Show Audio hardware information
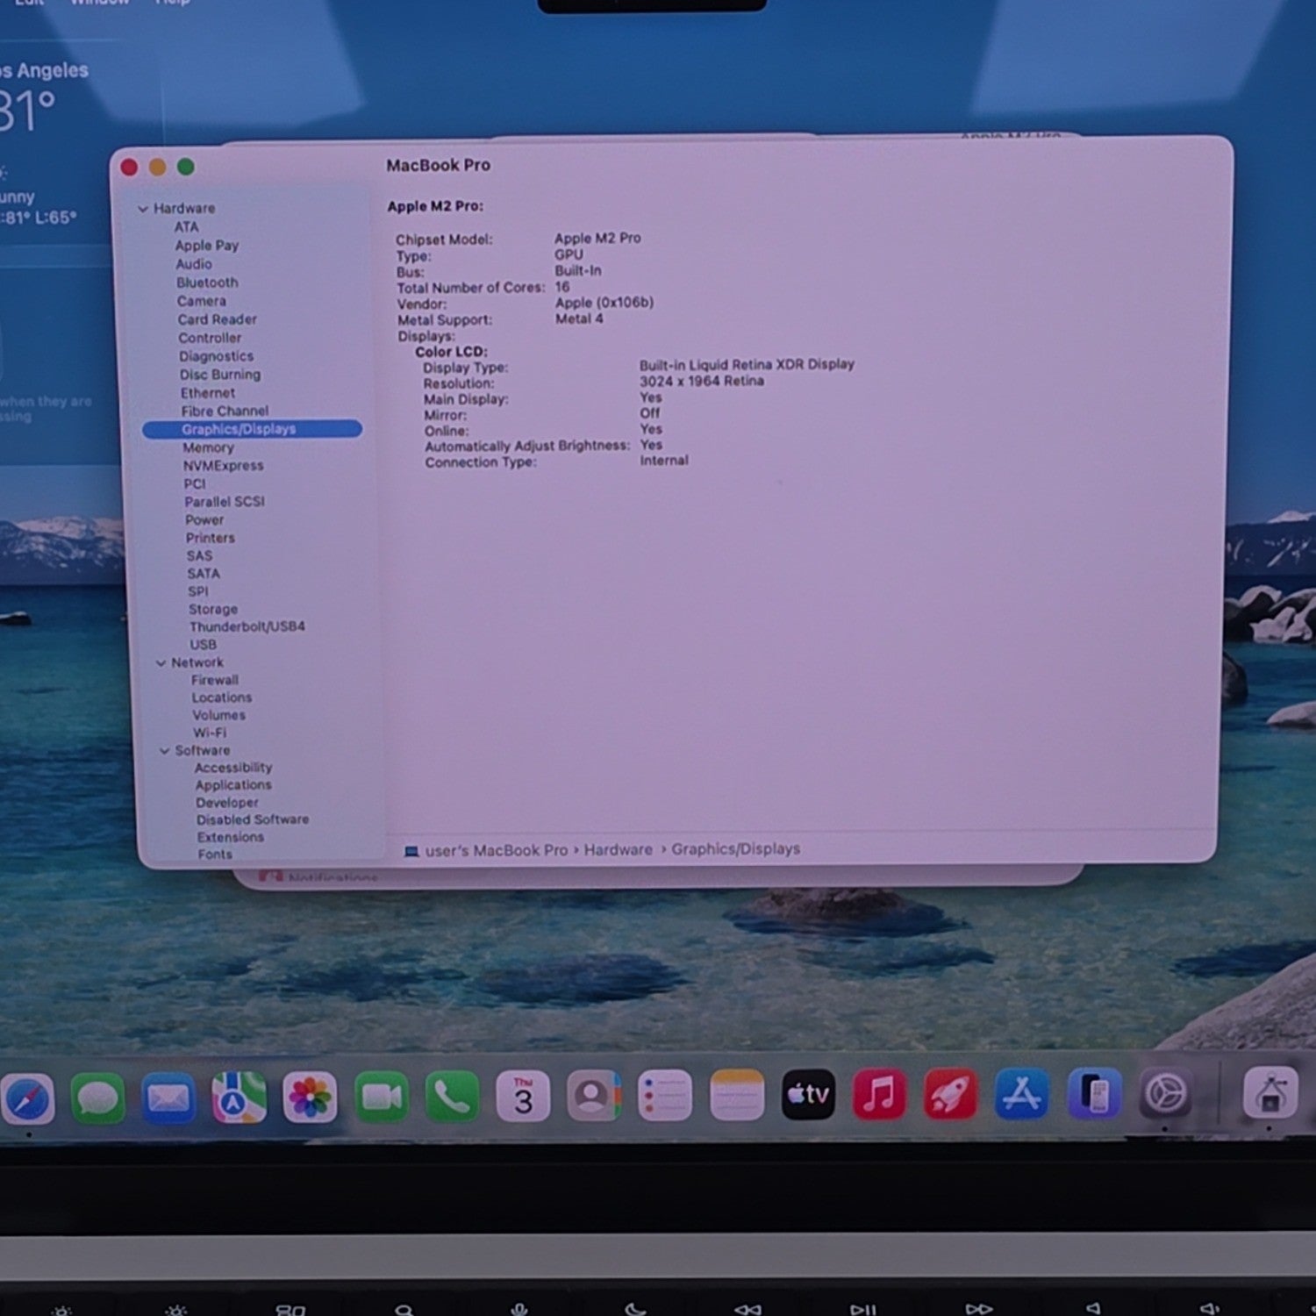Screen dimensions: 1316x1316 [x=193, y=264]
